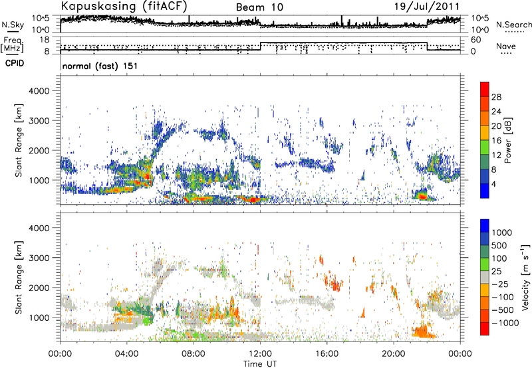Image resolution: width=532 pixels, height=368 pixels.
Task: Select the text normal (fast) 151
Action: pyautogui.click(x=100, y=66)
